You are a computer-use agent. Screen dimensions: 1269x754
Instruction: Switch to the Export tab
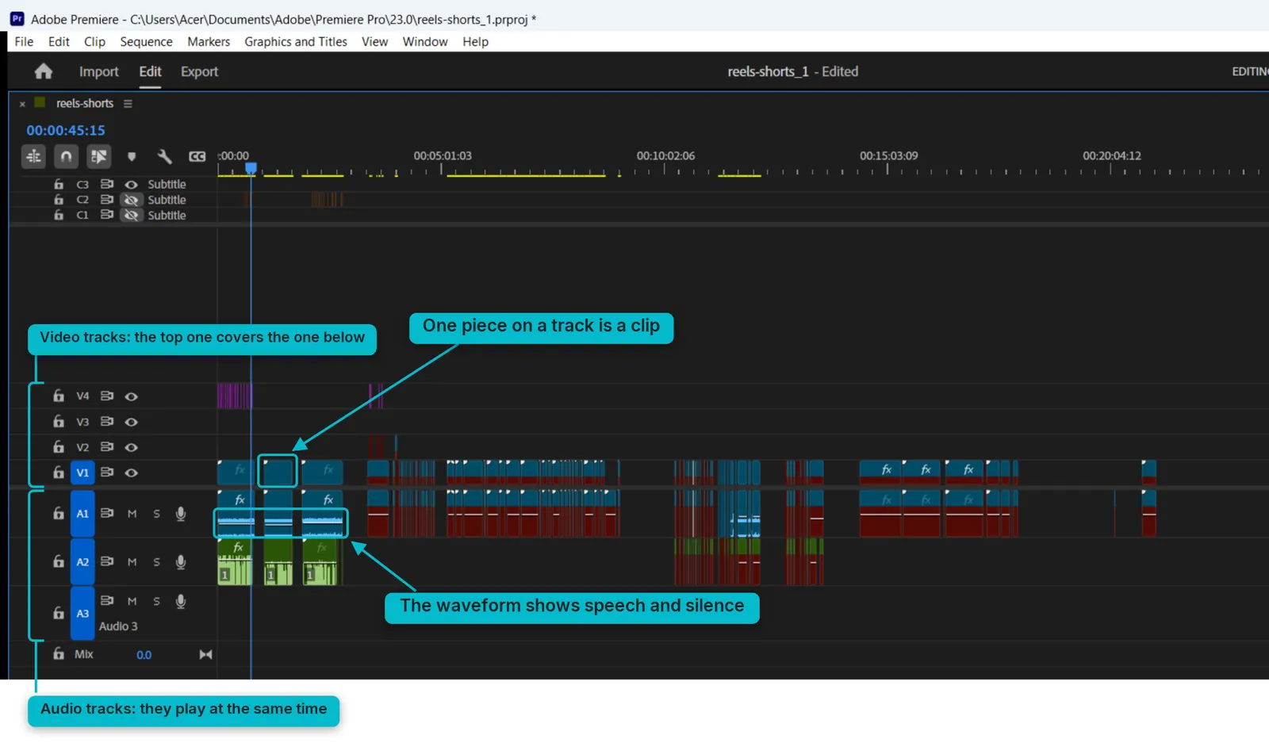click(199, 71)
